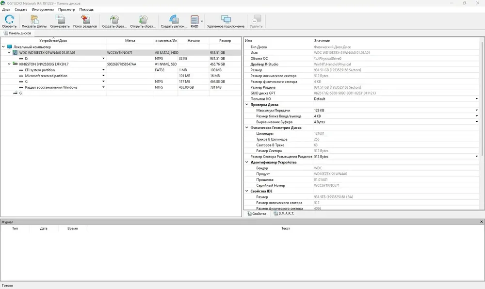Collapse Проверка Диска section
485x289 pixels.
coord(247,104)
